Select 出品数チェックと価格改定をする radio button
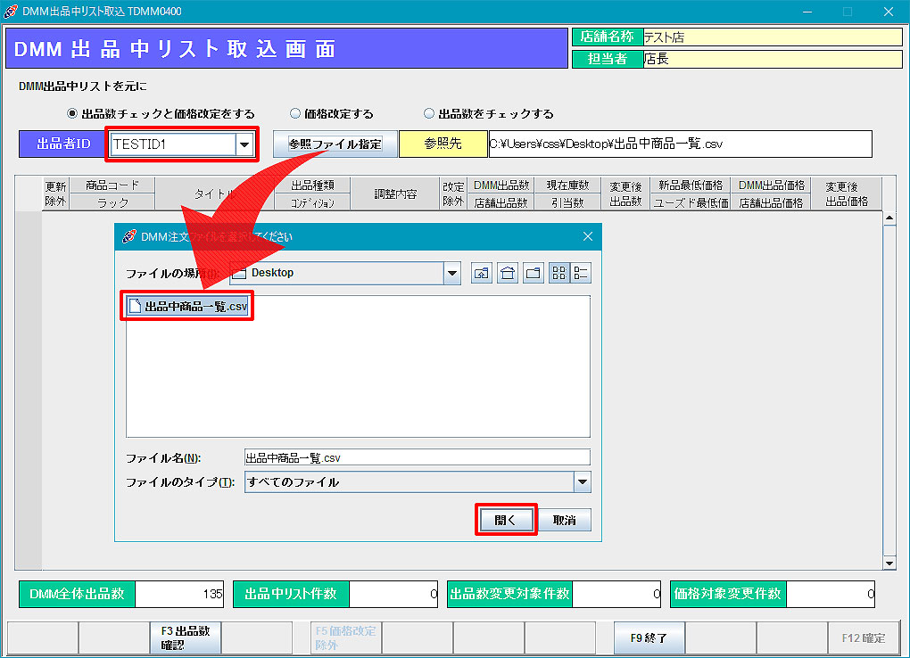This screenshot has width=910, height=658. pyautogui.click(x=72, y=114)
